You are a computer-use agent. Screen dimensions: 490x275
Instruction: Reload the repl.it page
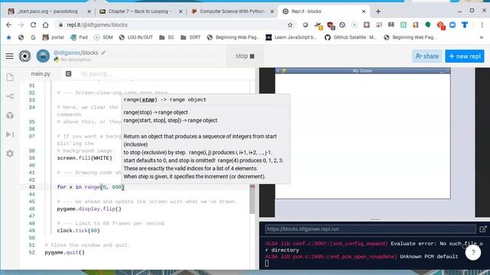33,24
